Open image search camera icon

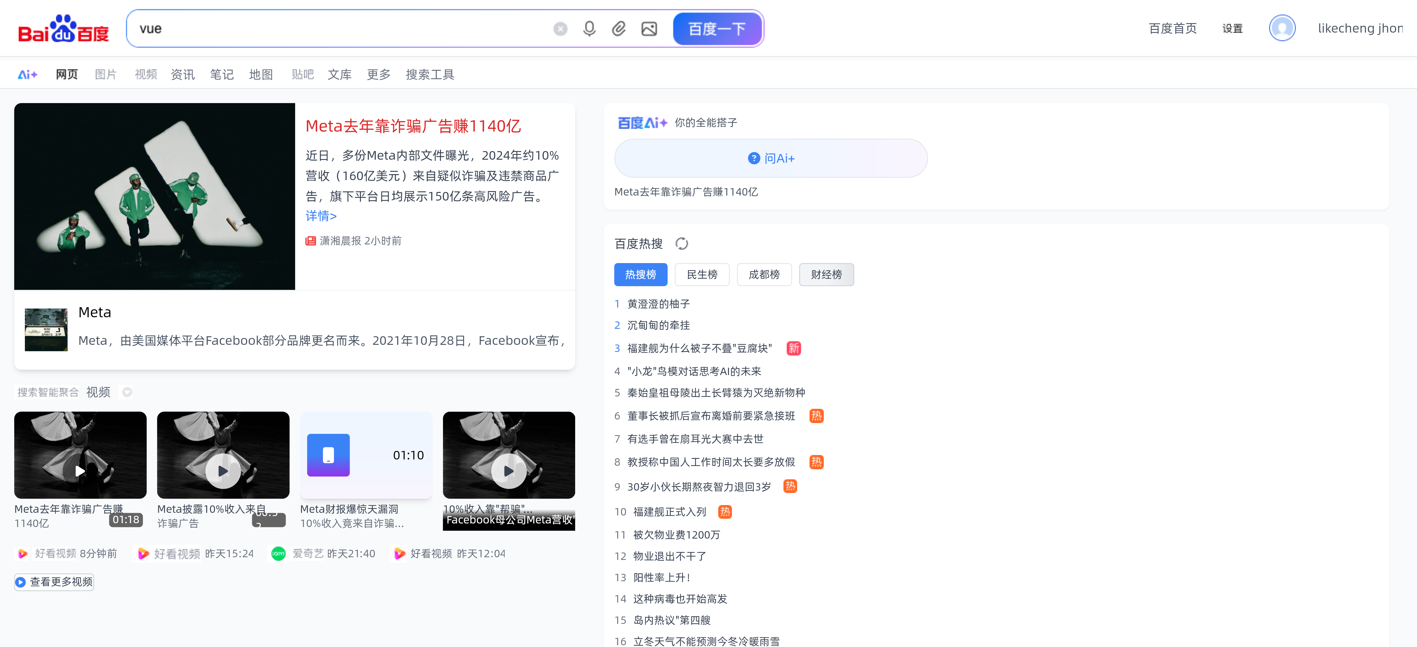[x=649, y=29]
